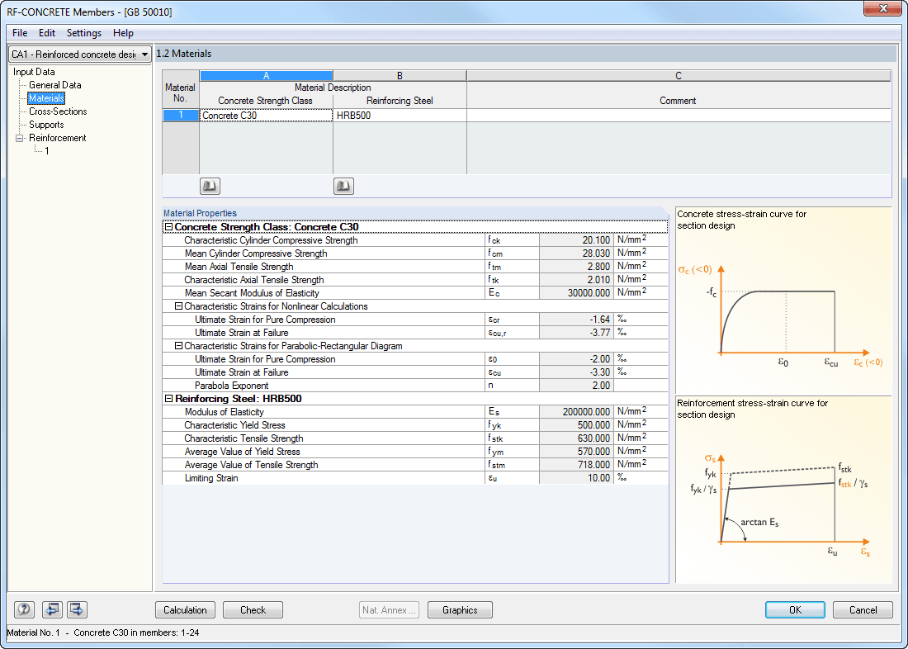This screenshot has width=908, height=649.
Task: Select material row number 1 header
Action: [181, 116]
